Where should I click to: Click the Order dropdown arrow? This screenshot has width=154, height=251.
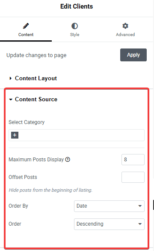[140, 224]
